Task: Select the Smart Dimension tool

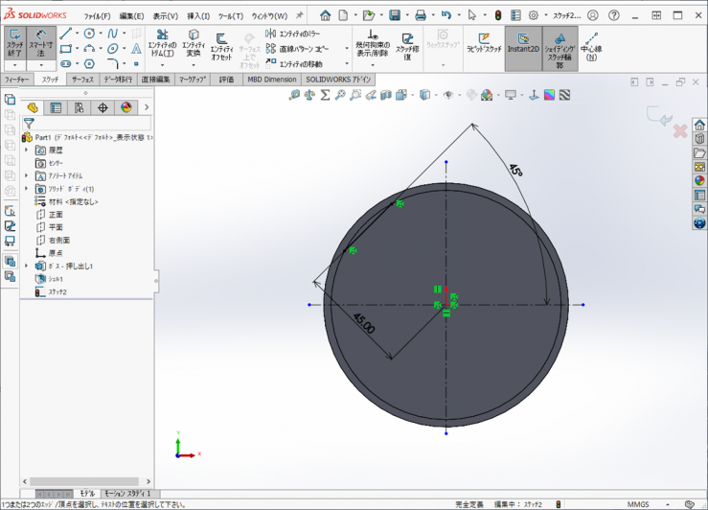Action: tap(40, 42)
